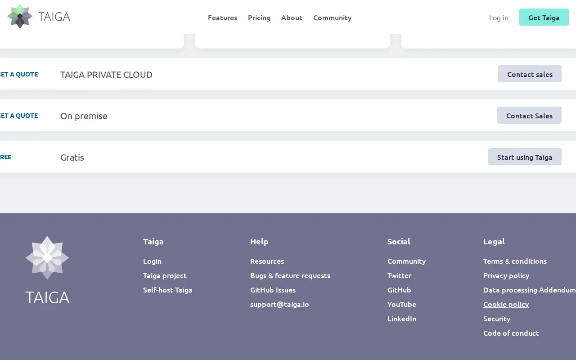Open GitHub Issues link
Screen dimensions: 576x360
[273, 290]
